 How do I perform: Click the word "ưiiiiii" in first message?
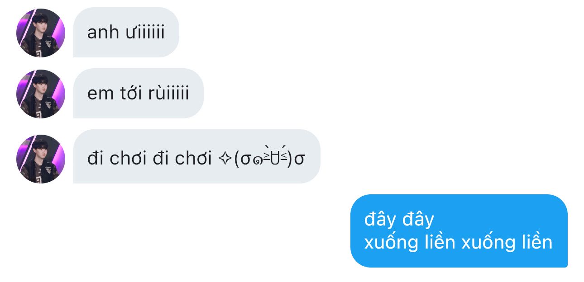144,33
